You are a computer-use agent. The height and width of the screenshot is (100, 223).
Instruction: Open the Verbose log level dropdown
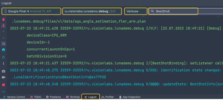point(136,11)
